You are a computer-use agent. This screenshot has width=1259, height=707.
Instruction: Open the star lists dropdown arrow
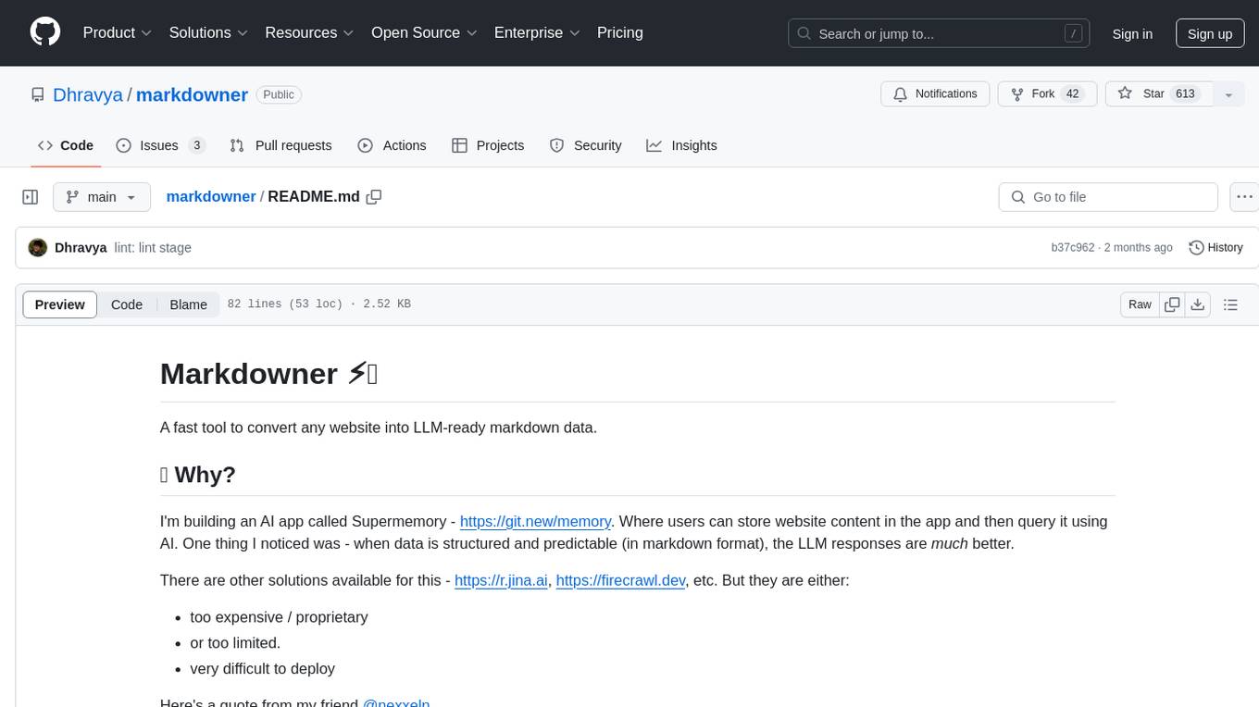click(1228, 94)
